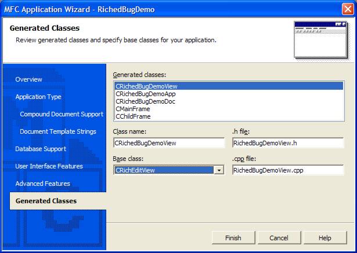Open the Overview wizard page
The width and height of the screenshot is (357, 253).
click(x=28, y=79)
